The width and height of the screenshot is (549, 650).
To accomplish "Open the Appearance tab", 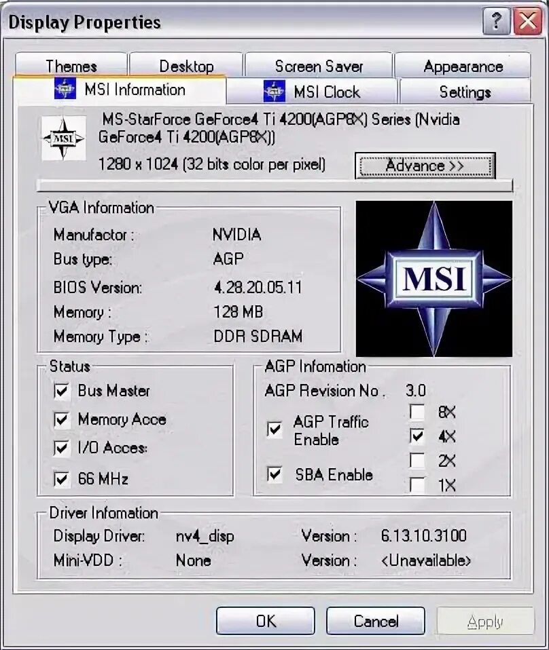I will click(463, 66).
